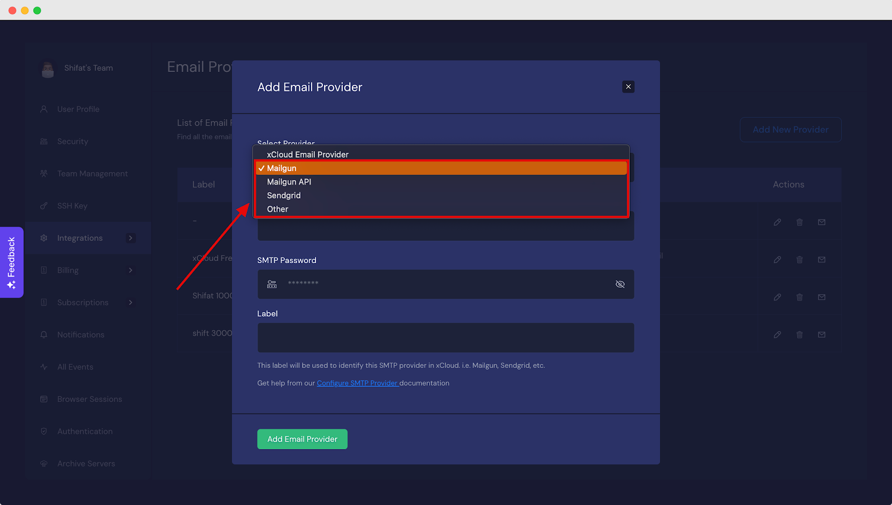Open Team Management in the sidebar
Image resolution: width=892 pixels, height=505 pixels.
[92, 173]
